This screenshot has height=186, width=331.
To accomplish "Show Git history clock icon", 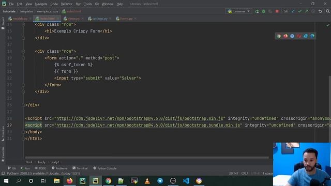I will coord(313,11).
